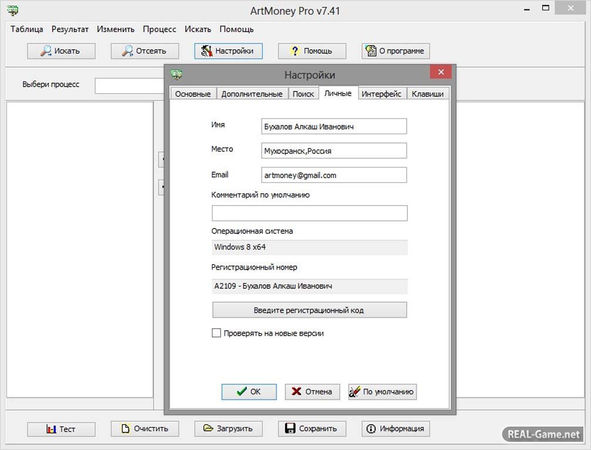Viewport: 591px width, 450px height.
Task: Click the Отсеять filter toolbar button
Action: [x=144, y=51]
